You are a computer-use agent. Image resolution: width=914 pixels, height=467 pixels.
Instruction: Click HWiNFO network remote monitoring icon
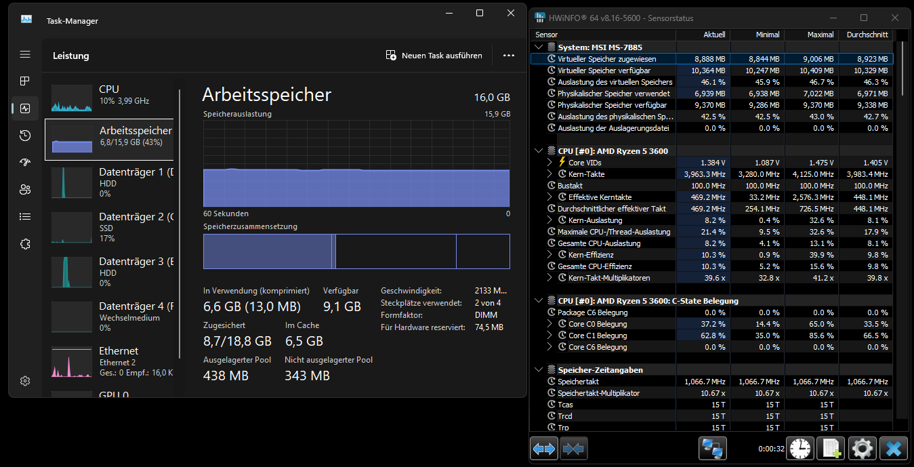click(x=713, y=449)
